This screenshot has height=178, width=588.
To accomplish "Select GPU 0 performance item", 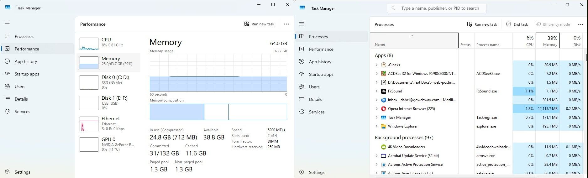I will (108, 144).
